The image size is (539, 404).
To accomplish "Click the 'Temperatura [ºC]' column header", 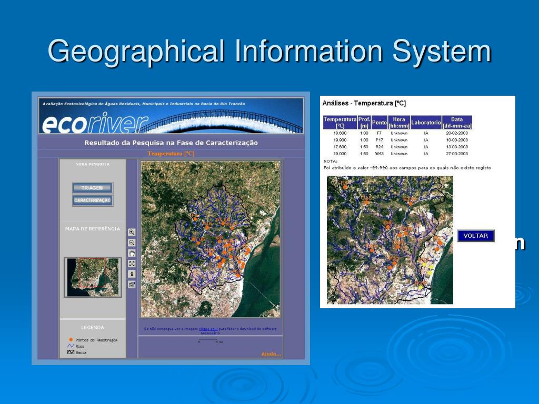I will click(340, 122).
